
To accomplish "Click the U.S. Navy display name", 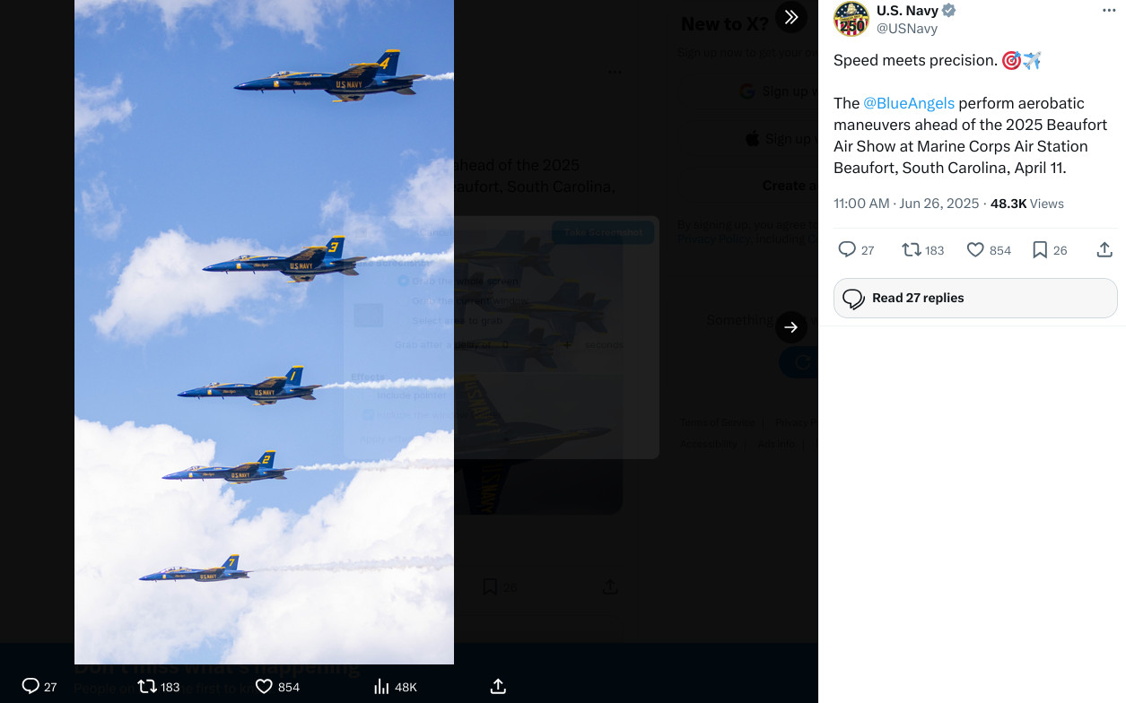I will pos(907,11).
